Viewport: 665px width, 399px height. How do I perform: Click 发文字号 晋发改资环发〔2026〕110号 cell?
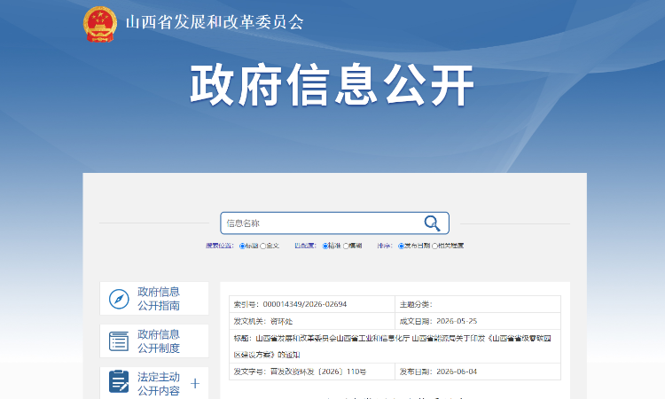click(312, 372)
